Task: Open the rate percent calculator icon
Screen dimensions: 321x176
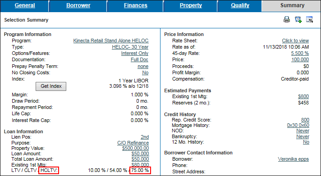Action: 310,19
